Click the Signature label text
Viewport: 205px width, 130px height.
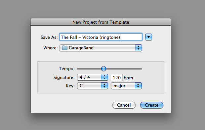click(64, 78)
